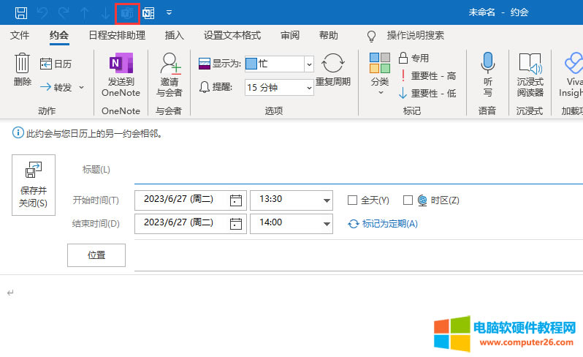Click 保存并关闭 button

coord(34,185)
